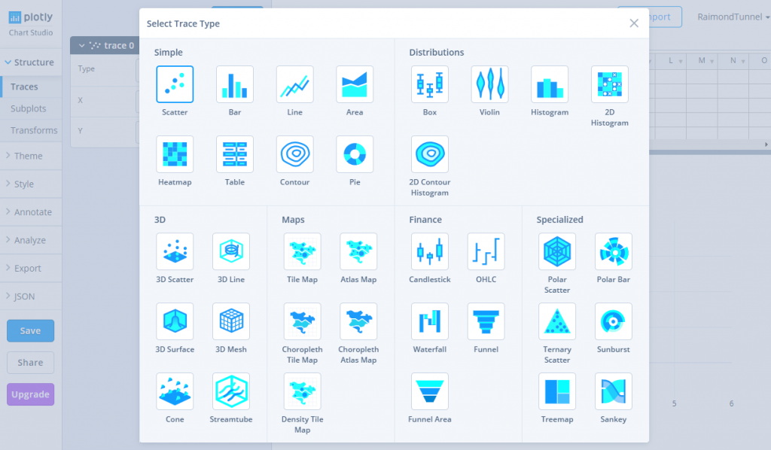Open the Subplots tab
This screenshot has width=771, height=450.
click(x=28, y=108)
